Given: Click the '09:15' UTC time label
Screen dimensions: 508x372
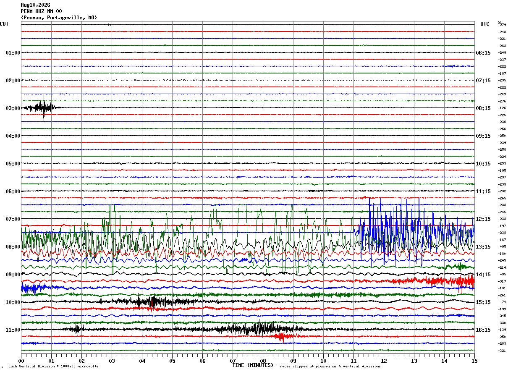Looking at the screenshot, I should click(x=483, y=136).
